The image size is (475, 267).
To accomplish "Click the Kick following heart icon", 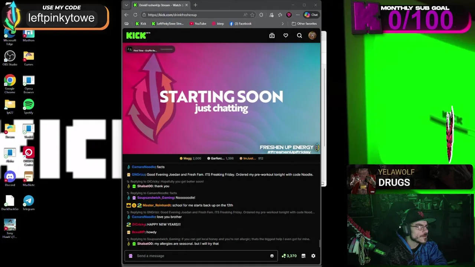I will (x=286, y=36).
